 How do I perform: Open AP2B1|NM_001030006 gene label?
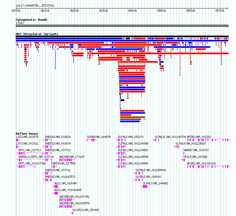pyautogui.click(x=201, y=163)
